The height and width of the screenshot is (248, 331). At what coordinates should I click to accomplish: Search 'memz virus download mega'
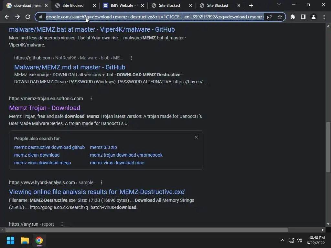click(x=42, y=163)
